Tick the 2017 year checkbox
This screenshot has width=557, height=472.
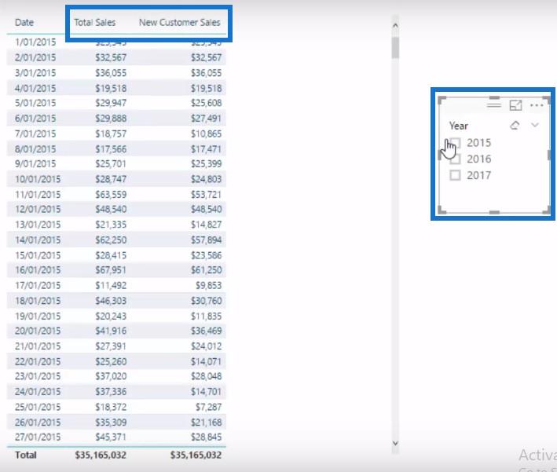(x=455, y=175)
